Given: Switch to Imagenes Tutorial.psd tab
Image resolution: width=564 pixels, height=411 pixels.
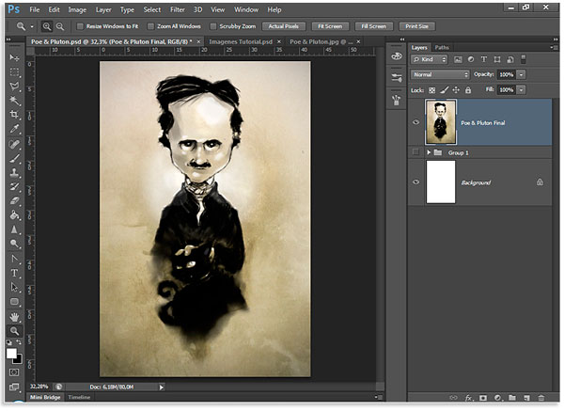Looking at the screenshot, I should 241,41.
